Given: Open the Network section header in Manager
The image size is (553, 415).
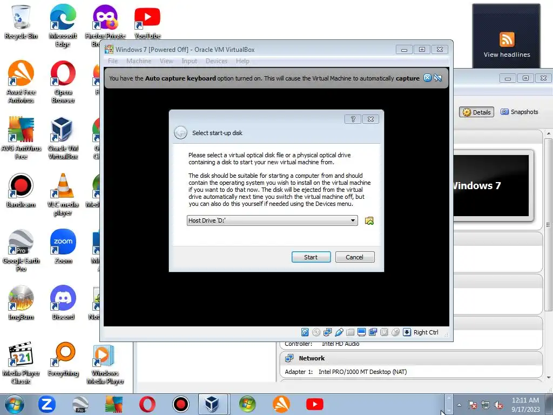Looking at the screenshot, I should pyautogui.click(x=411, y=358).
